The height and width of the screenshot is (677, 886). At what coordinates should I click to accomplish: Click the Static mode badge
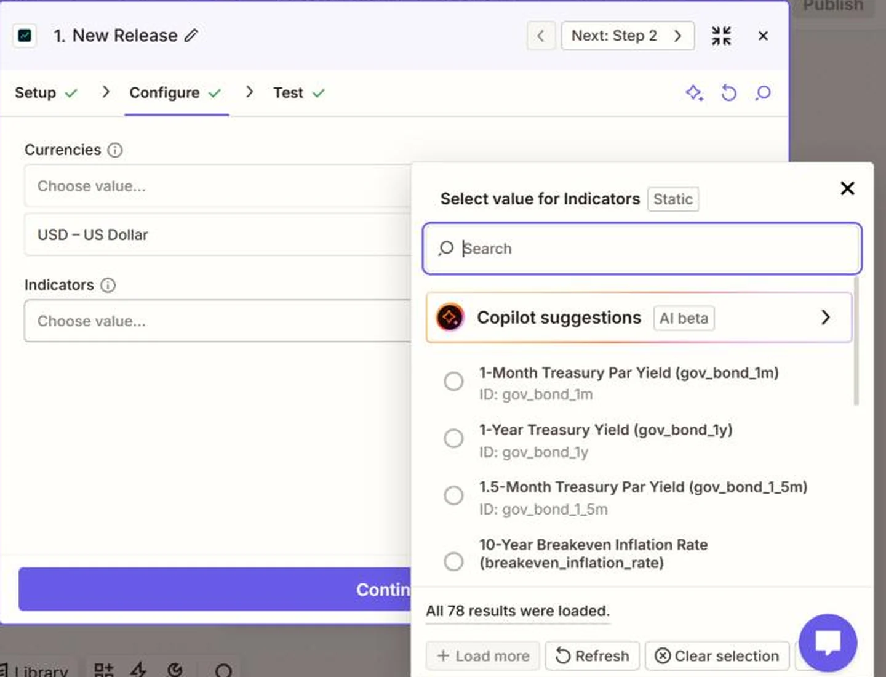tap(672, 199)
